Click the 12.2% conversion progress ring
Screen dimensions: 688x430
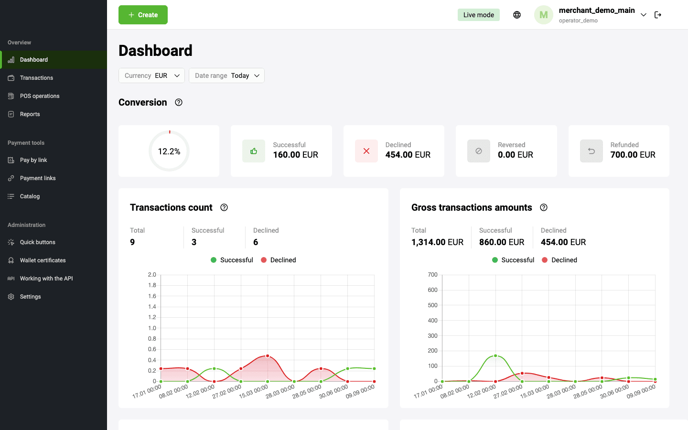pyautogui.click(x=169, y=151)
